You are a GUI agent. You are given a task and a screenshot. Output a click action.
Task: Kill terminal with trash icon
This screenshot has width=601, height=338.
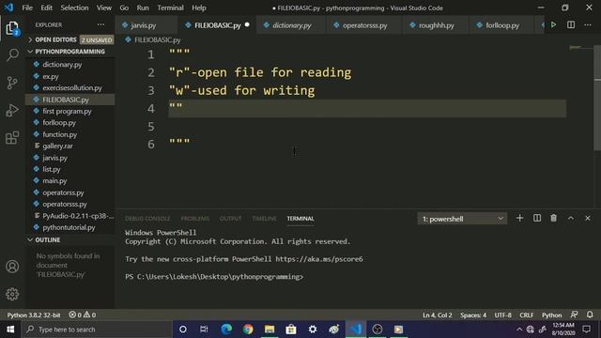coord(553,218)
